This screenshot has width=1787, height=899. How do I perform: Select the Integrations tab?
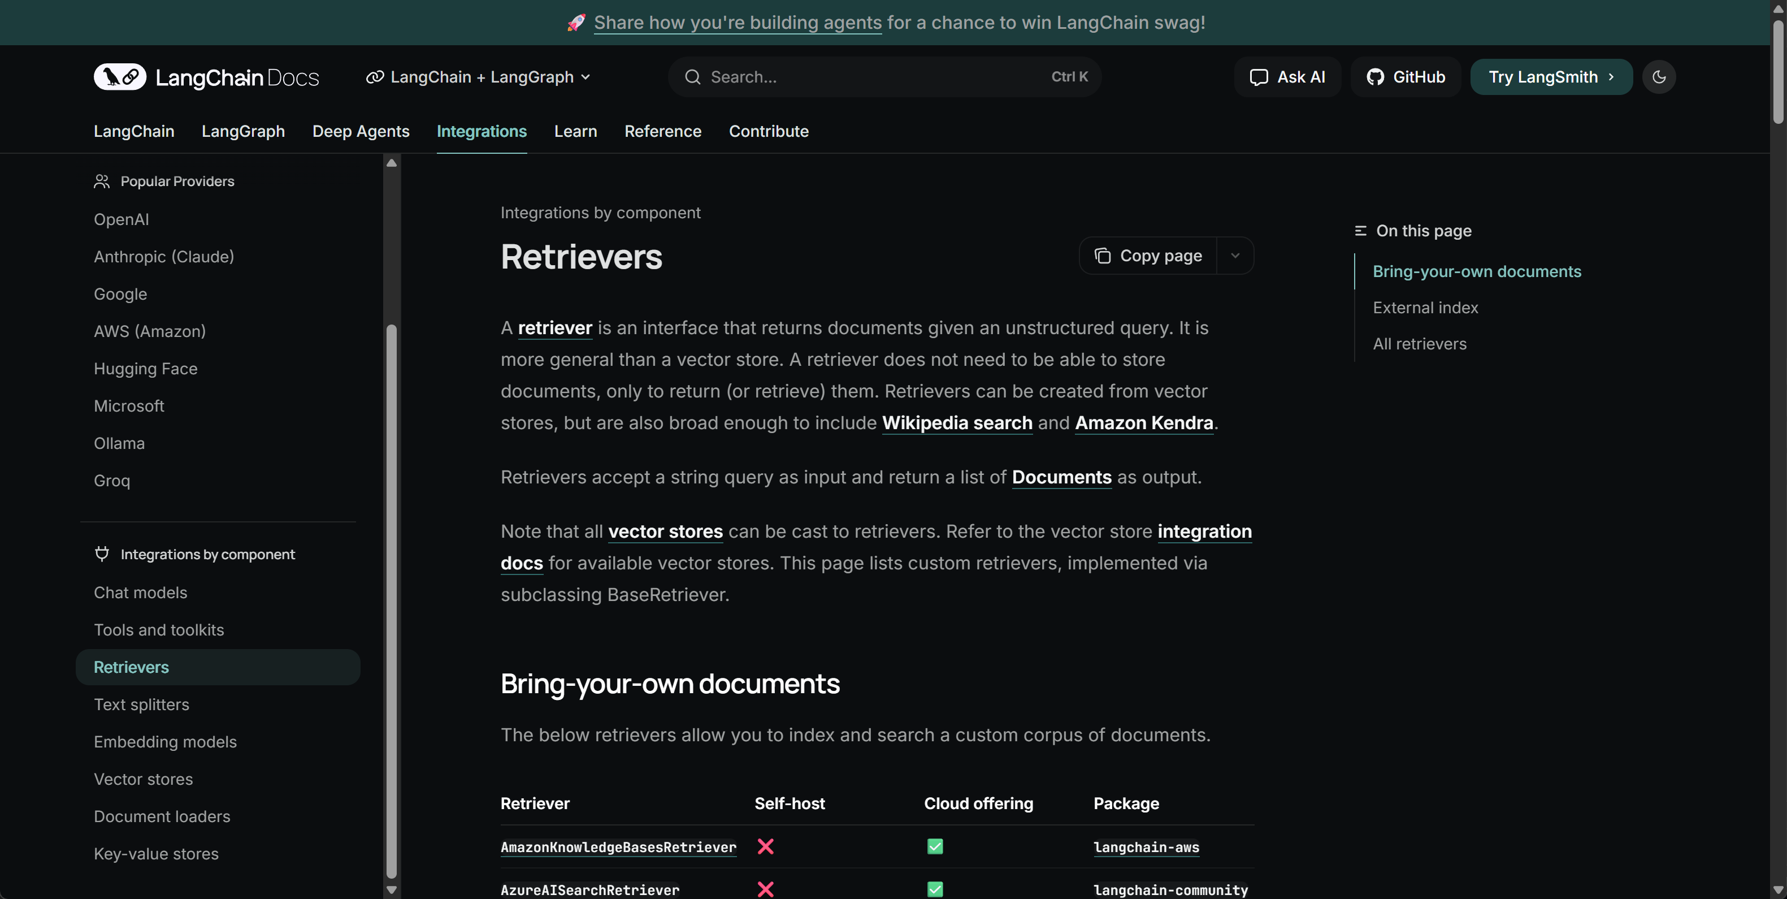click(482, 131)
